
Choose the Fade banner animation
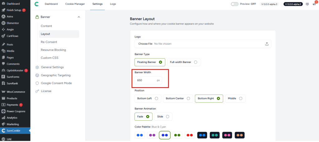143,117
